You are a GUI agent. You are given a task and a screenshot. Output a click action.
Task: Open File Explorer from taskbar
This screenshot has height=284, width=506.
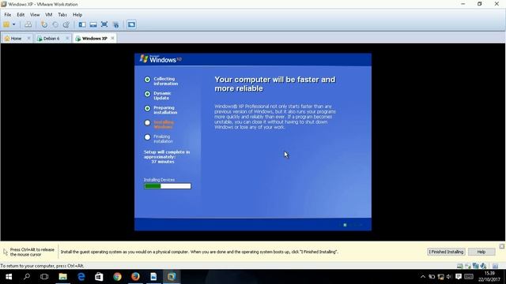point(62,277)
